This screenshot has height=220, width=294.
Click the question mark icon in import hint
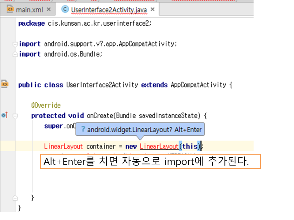(83, 130)
